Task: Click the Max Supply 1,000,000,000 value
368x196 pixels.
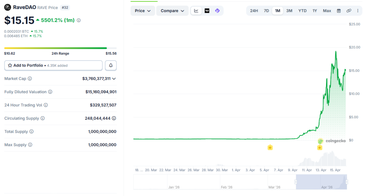Action: pyautogui.click(x=102, y=145)
